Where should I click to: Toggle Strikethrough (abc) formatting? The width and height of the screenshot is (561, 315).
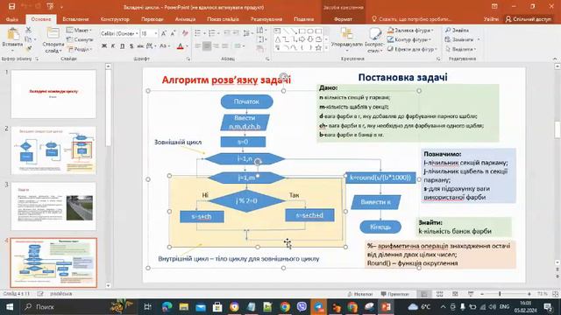tap(140, 46)
